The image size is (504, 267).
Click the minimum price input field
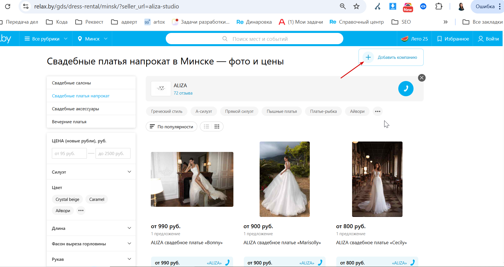pyautogui.click(x=69, y=153)
